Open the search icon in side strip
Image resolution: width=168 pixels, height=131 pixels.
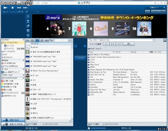click(x=28, y=17)
